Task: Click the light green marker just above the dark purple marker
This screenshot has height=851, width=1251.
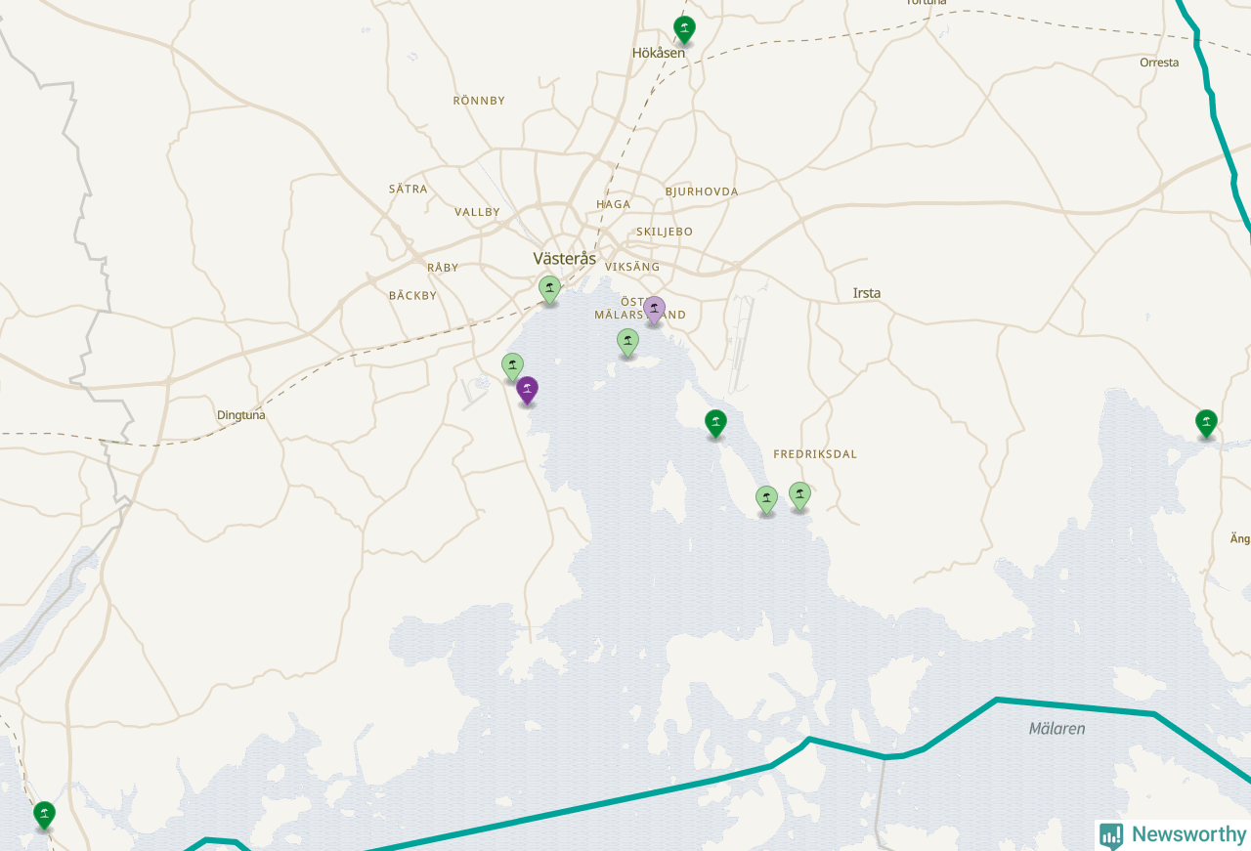Action: pyautogui.click(x=512, y=367)
